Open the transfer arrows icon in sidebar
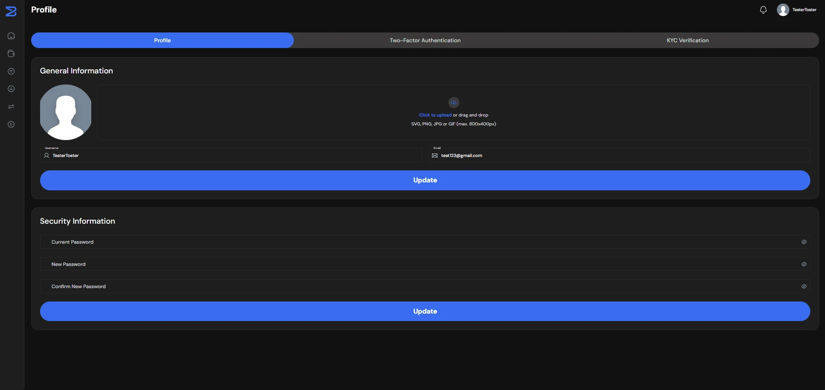The image size is (825, 390). pos(11,107)
